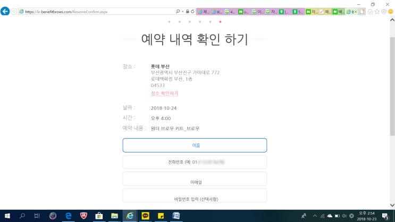Image resolution: width=395 pixels, height=222 pixels.
Task: Open File Explorer on taskbar
Action: 114,216
